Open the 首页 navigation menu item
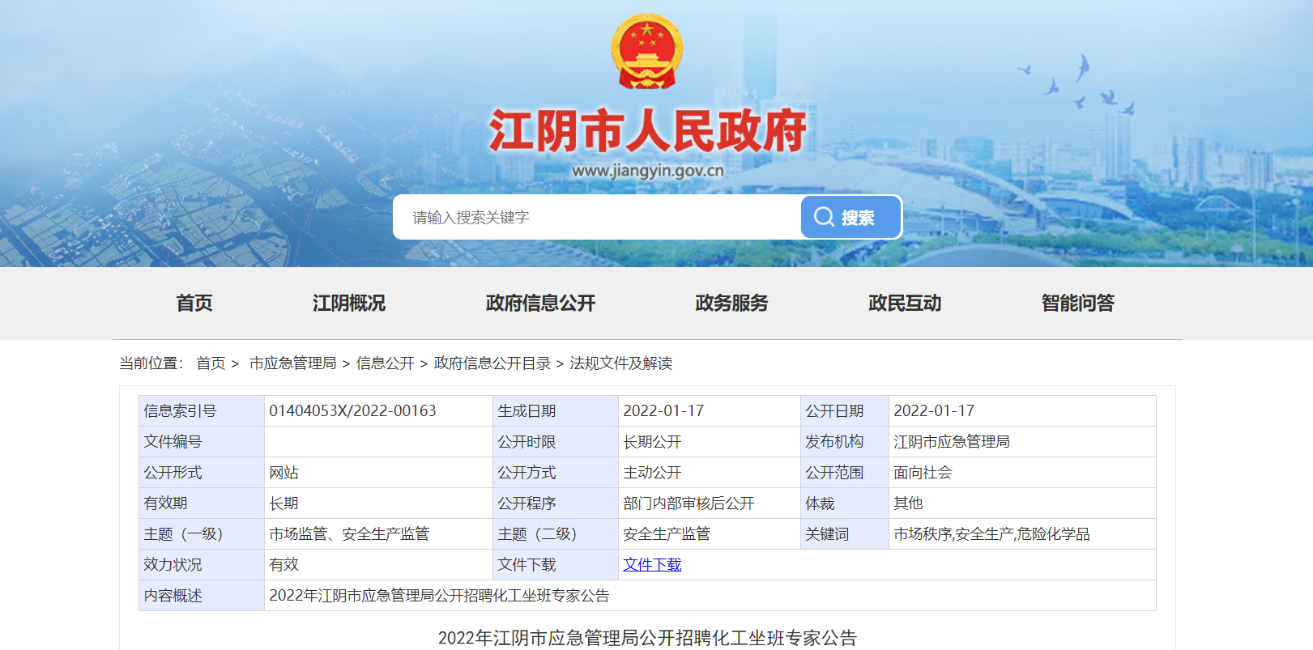This screenshot has height=650, width=1313. click(x=194, y=303)
